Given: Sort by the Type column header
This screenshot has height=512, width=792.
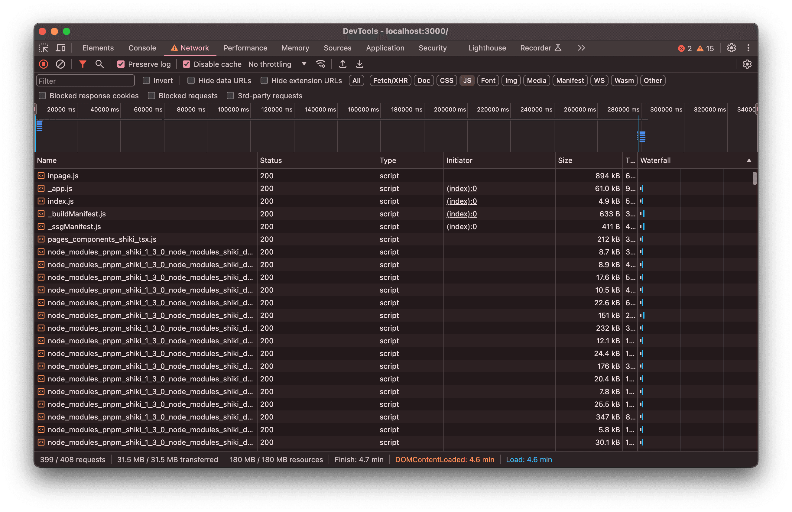Looking at the screenshot, I should 410,160.
